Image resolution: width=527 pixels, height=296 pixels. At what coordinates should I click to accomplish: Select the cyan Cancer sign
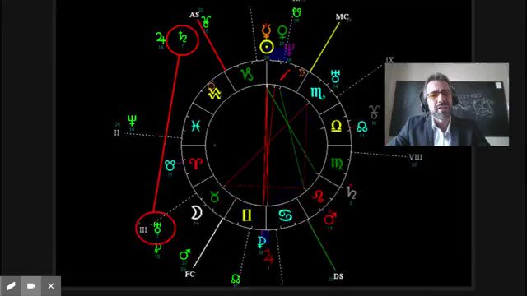[285, 215]
